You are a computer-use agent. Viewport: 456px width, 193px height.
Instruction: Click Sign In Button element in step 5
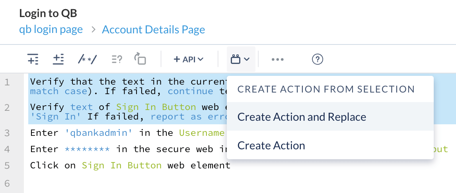pos(122,165)
